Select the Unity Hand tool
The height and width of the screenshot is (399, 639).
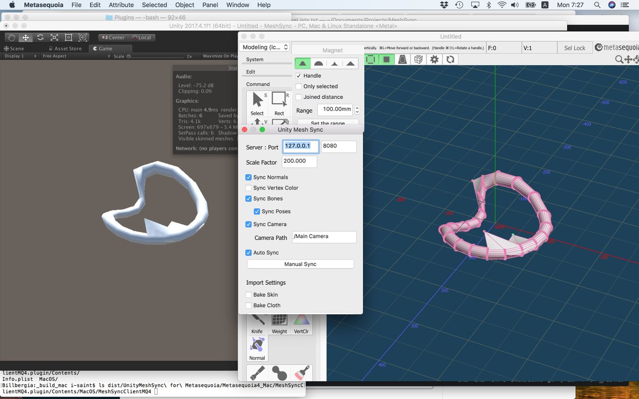(x=11, y=37)
